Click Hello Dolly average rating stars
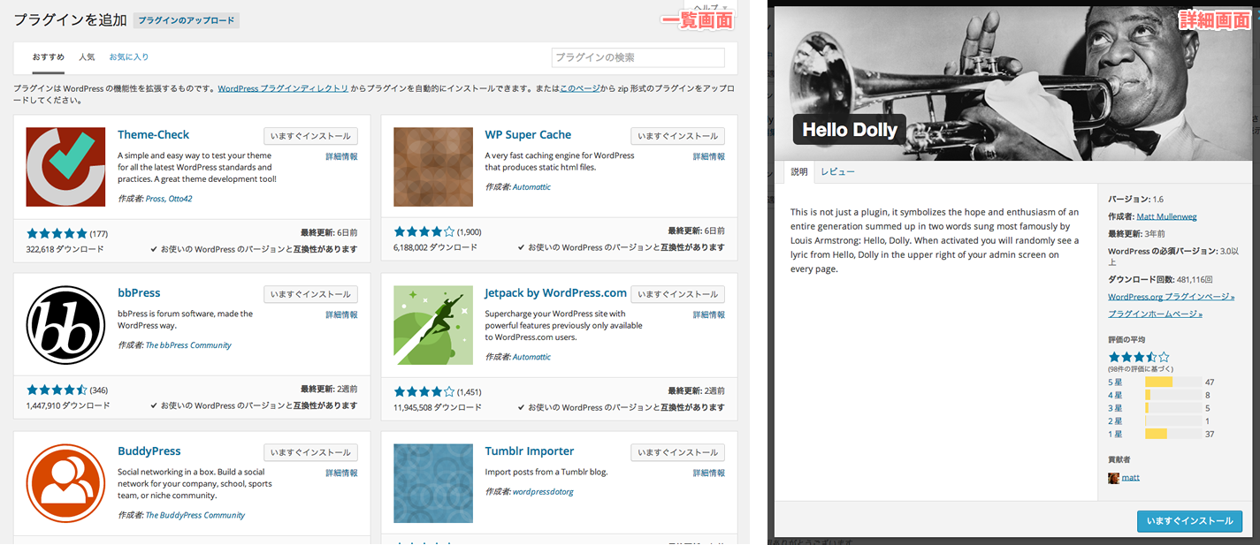1260x545 pixels. [1139, 357]
